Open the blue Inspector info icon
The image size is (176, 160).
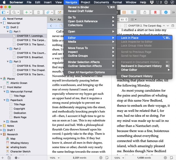(166, 12)
